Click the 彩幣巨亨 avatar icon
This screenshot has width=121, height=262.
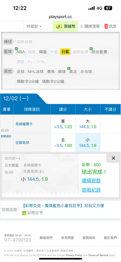24,213
